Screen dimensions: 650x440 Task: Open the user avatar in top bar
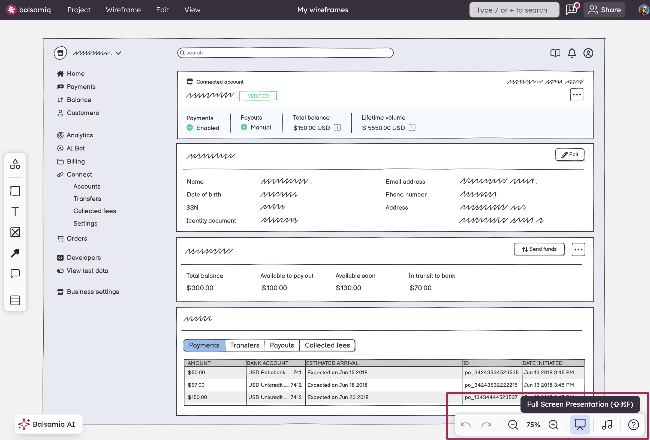coord(644,10)
